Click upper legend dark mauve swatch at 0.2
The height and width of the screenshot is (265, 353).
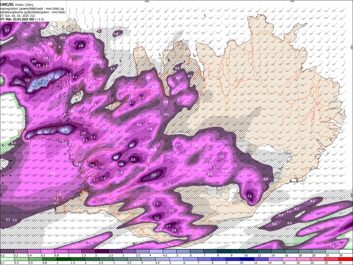(x=7, y=251)
